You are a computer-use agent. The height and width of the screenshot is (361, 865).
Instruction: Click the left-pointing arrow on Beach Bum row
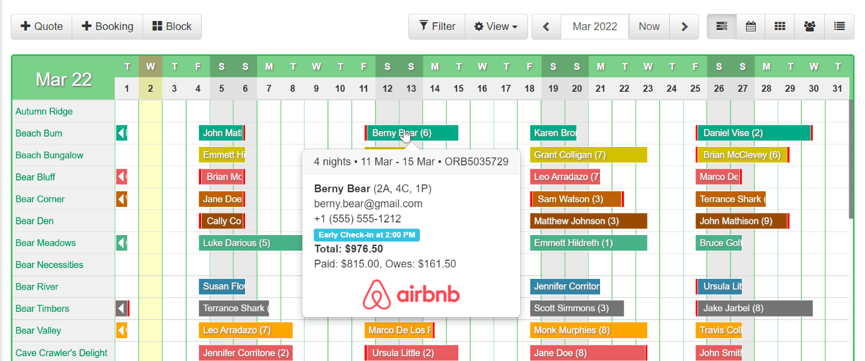(121, 133)
